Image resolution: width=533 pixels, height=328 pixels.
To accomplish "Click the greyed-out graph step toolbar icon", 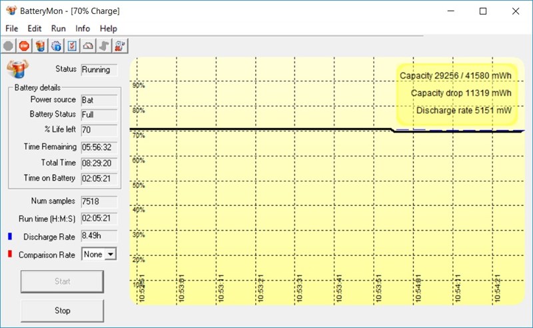I will pos(104,46).
